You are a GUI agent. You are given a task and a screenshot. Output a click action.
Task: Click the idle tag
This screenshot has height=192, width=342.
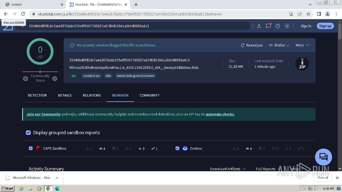108,76
